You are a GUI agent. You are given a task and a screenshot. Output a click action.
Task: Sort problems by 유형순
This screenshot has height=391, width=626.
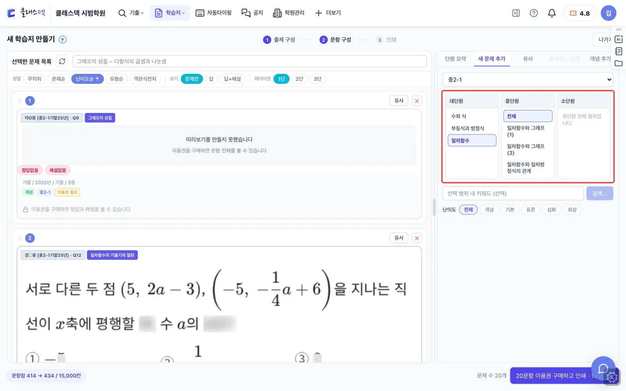[x=117, y=79]
